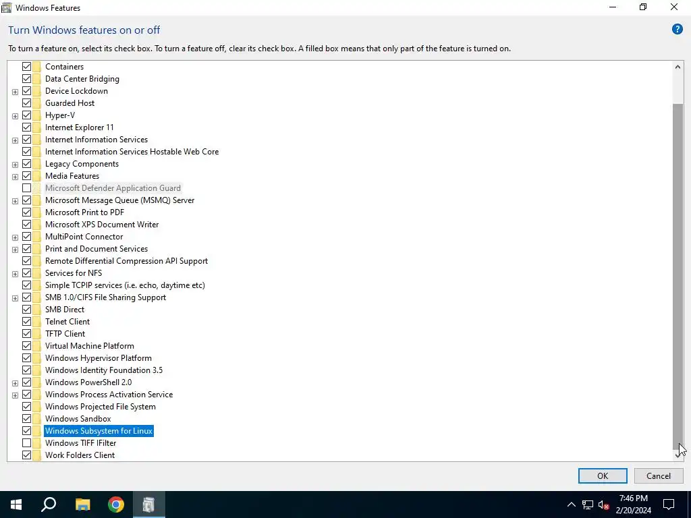This screenshot has width=691, height=518.
Task: Click the feature list scrollbar thumb
Action: 678,276
